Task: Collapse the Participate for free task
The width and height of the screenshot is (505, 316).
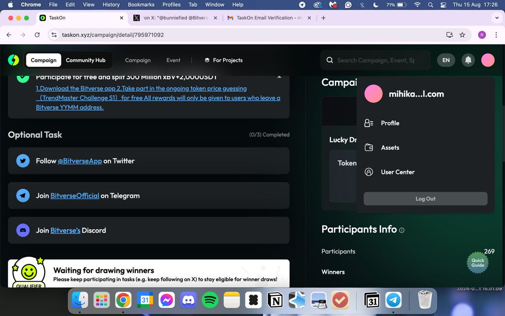Action: coord(279,77)
